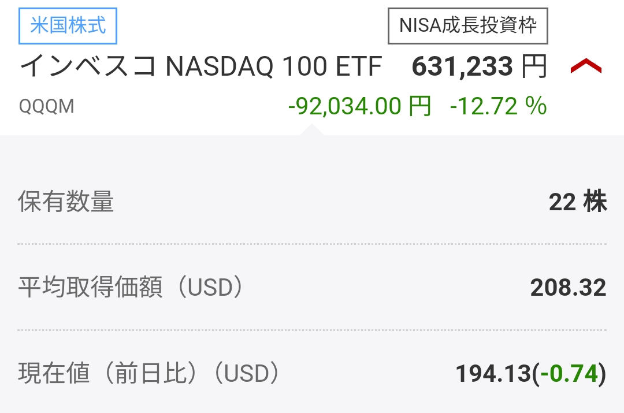
Task: Collapse details with the red chevron arrow
Action: point(586,66)
